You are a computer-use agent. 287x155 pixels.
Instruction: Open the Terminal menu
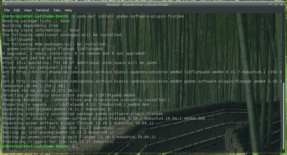point(42,10)
